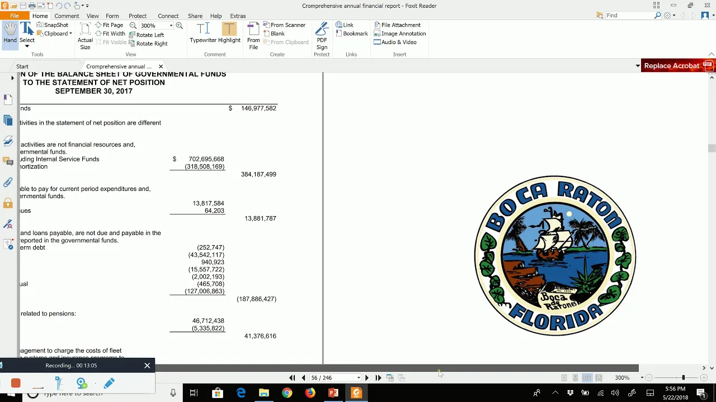The image size is (716, 402).
Task: Expand the Select tool dropdown arrow
Action: (27, 46)
